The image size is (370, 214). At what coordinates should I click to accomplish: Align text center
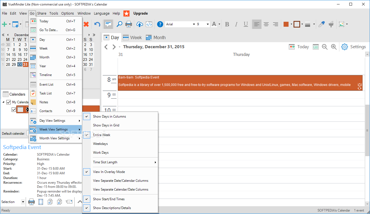pyautogui.click(x=266, y=24)
